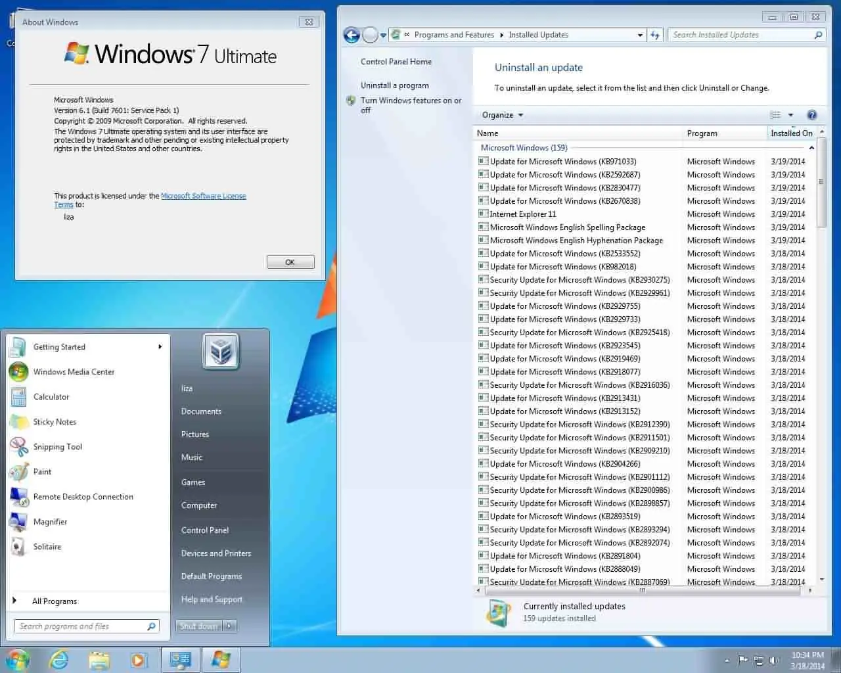Click the Start orb on the taskbar
Image resolution: width=841 pixels, height=673 pixels.
[18, 659]
